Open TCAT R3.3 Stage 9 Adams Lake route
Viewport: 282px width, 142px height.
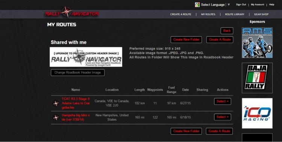coord(76,103)
